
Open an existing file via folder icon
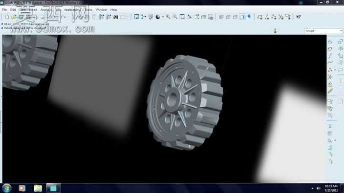tap(14, 17)
